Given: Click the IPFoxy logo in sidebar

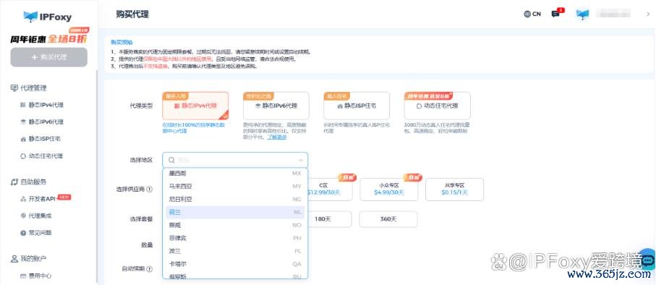Looking at the screenshot, I should (48, 17).
